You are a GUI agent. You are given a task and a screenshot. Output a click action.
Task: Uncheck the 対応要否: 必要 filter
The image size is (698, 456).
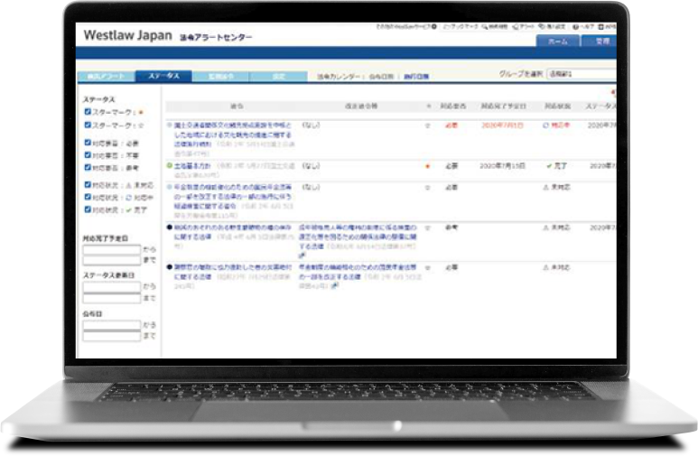pyautogui.click(x=88, y=143)
